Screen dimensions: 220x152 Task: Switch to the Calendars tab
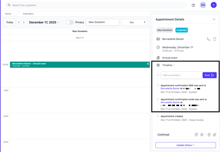(28, 14)
